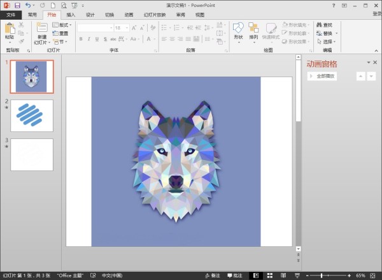The image size is (382, 280).
Task: Open the font size dropdown
Action: [127, 28]
